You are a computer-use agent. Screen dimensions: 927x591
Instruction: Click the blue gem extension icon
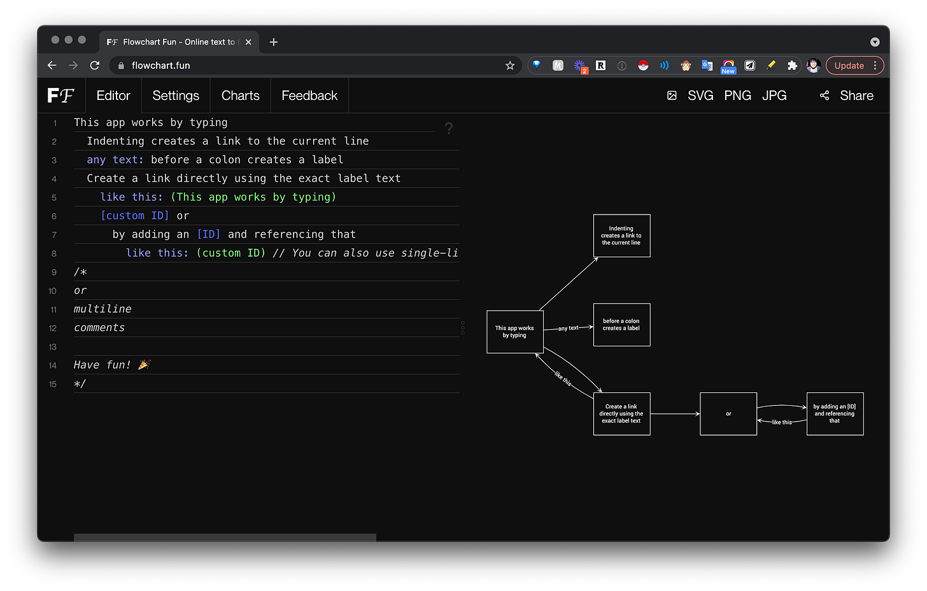pos(537,65)
